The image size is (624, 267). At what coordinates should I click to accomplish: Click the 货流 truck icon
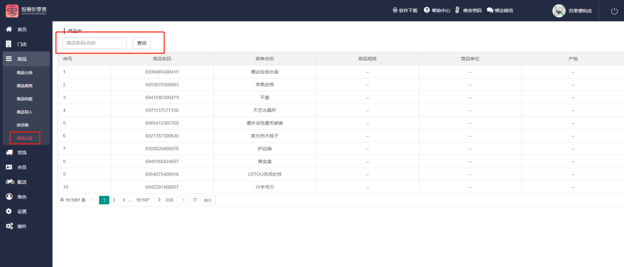[x=9, y=152]
